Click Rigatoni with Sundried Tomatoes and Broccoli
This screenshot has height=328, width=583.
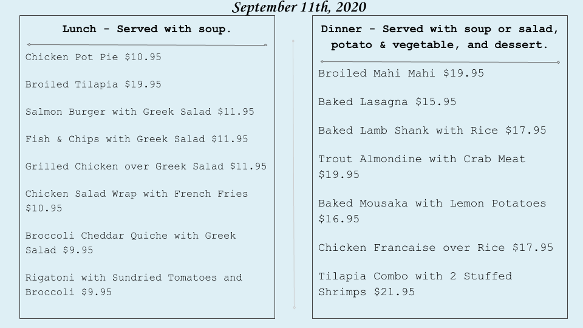(134, 285)
